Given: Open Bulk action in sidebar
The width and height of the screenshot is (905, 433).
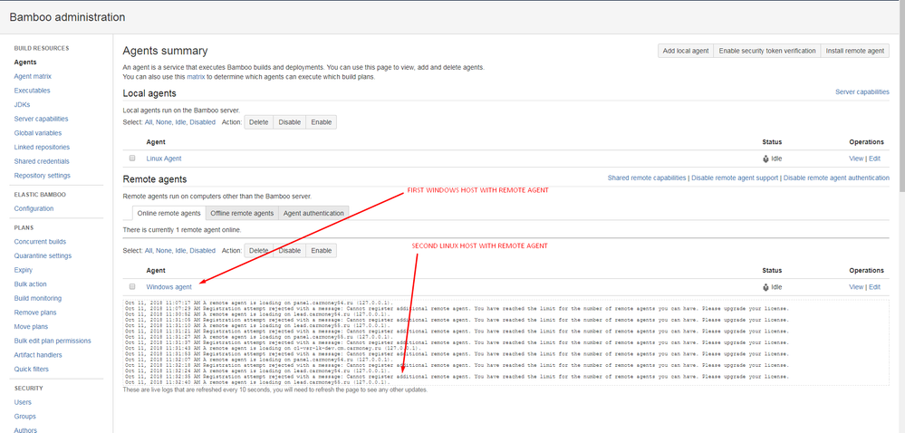Looking at the screenshot, I should tap(30, 284).
